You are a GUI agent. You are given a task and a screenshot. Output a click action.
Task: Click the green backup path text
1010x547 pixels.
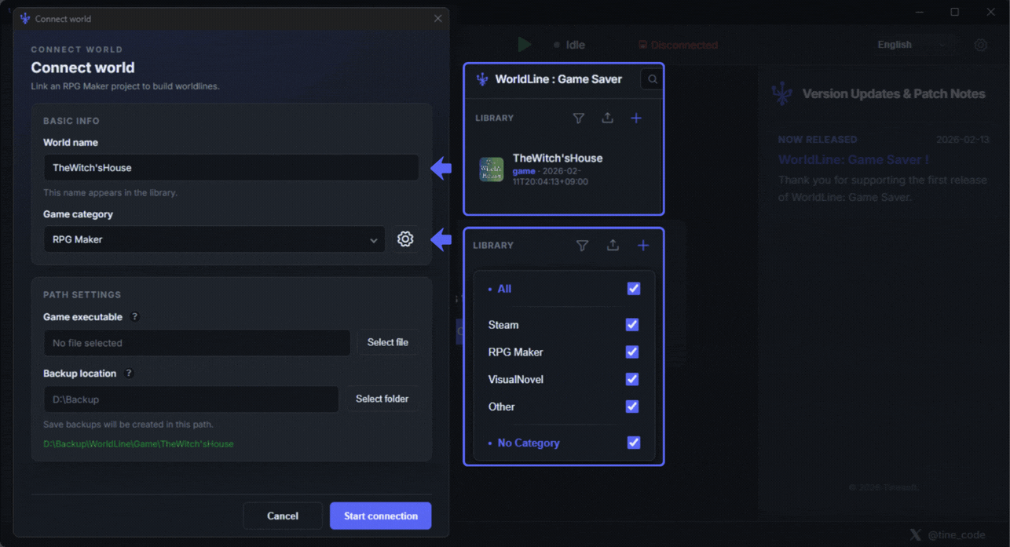[138, 444]
